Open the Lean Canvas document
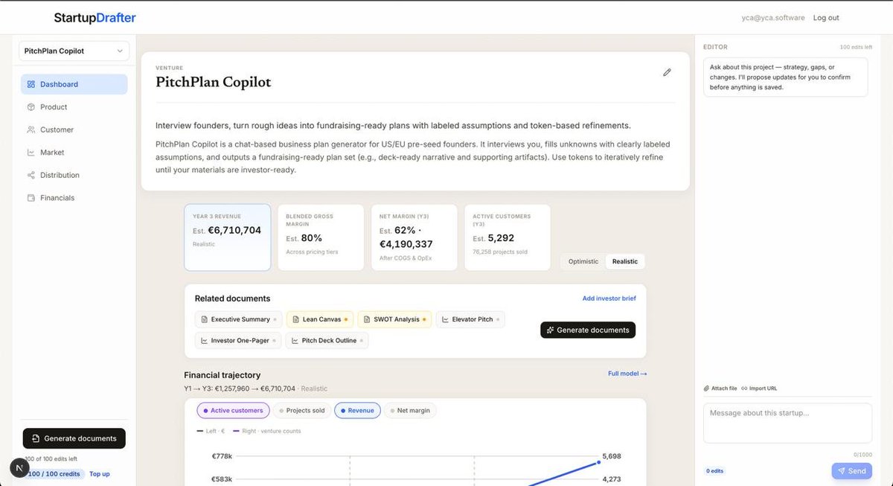This screenshot has width=893, height=486. (x=320, y=319)
